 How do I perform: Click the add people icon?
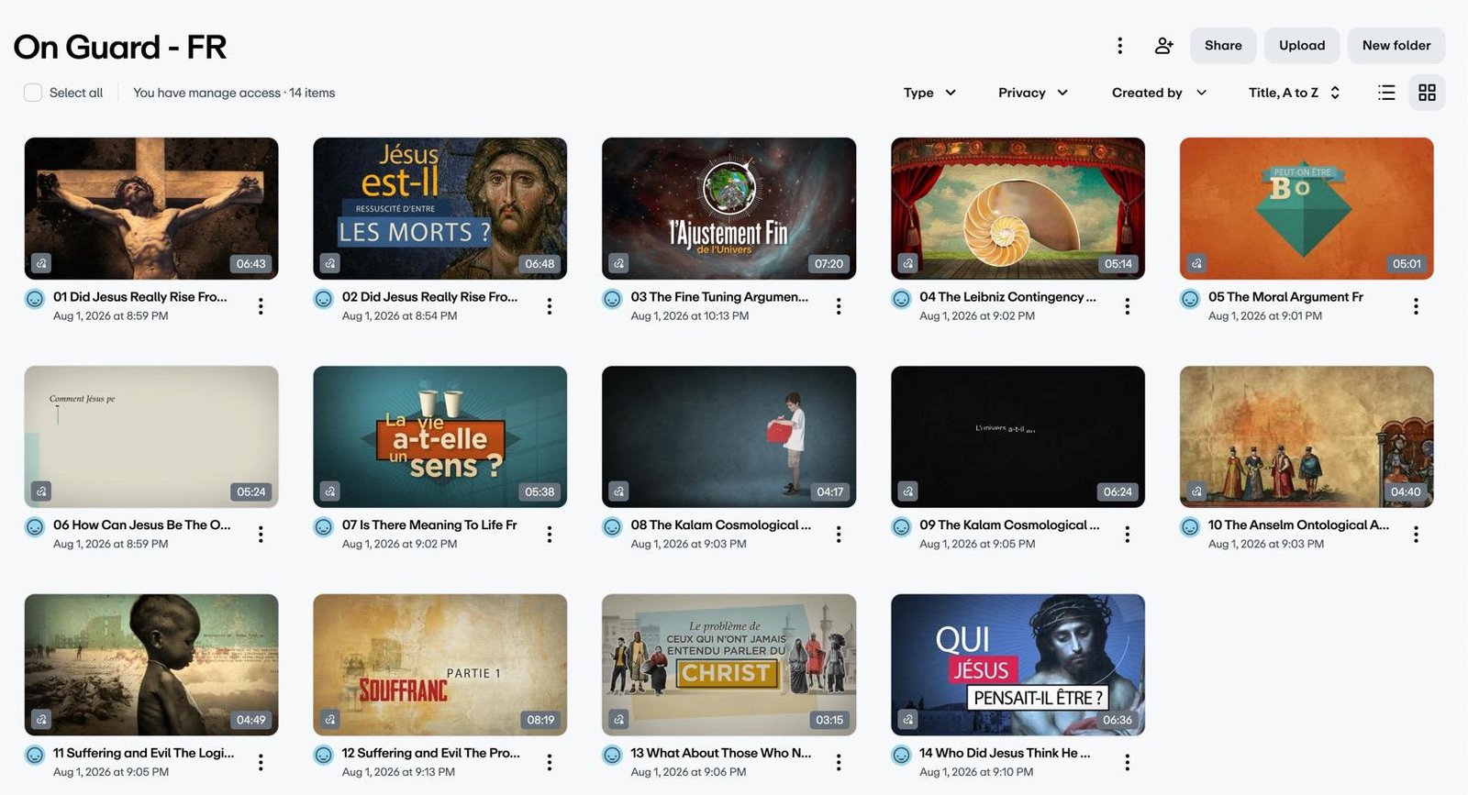[x=1163, y=46]
